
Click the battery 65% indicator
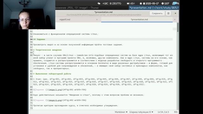click(131, 3)
